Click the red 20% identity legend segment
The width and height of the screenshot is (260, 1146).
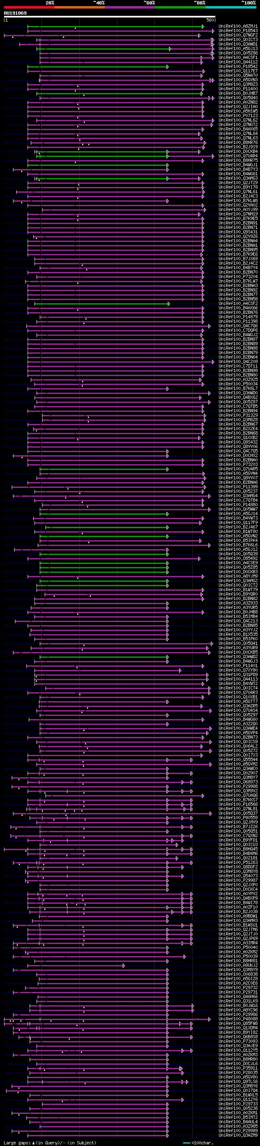pyautogui.click(x=29, y=7)
